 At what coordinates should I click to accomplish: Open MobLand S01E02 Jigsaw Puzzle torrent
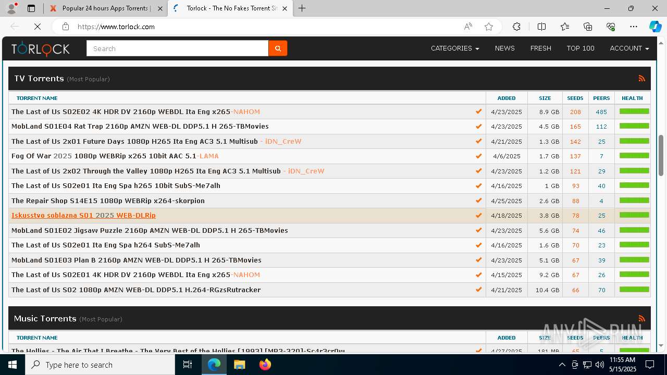150,230
